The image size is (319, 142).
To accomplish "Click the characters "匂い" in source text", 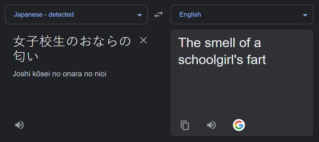I will (26, 56).
